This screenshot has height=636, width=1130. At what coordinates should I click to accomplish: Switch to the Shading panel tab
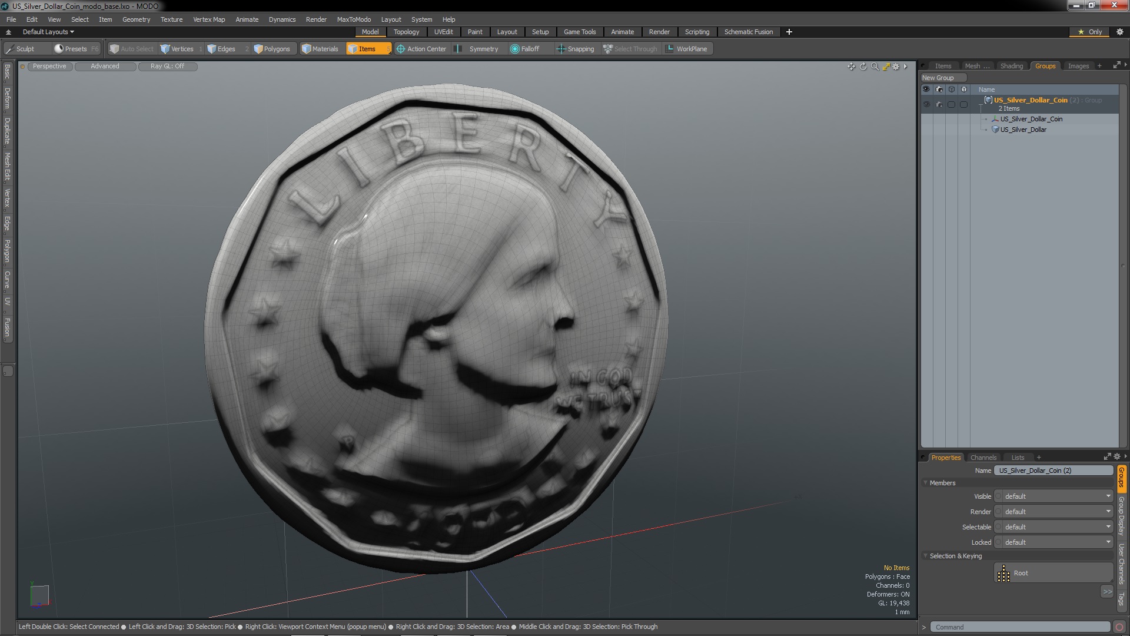[x=1012, y=66]
